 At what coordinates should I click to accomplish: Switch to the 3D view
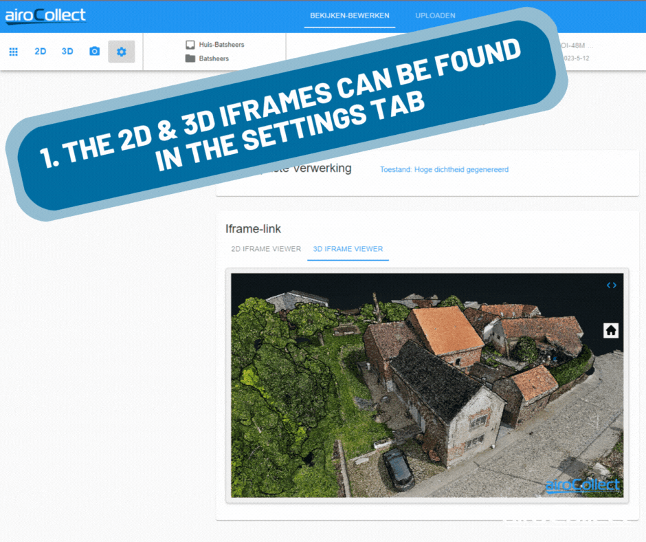(67, 52)
